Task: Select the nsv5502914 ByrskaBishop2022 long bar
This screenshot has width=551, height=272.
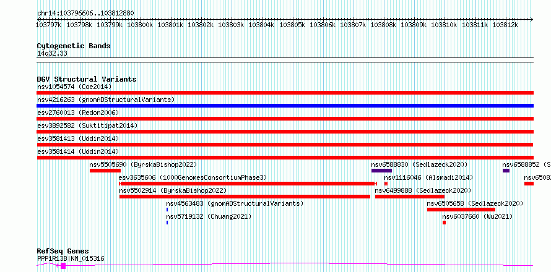Action: coord(245,197)
